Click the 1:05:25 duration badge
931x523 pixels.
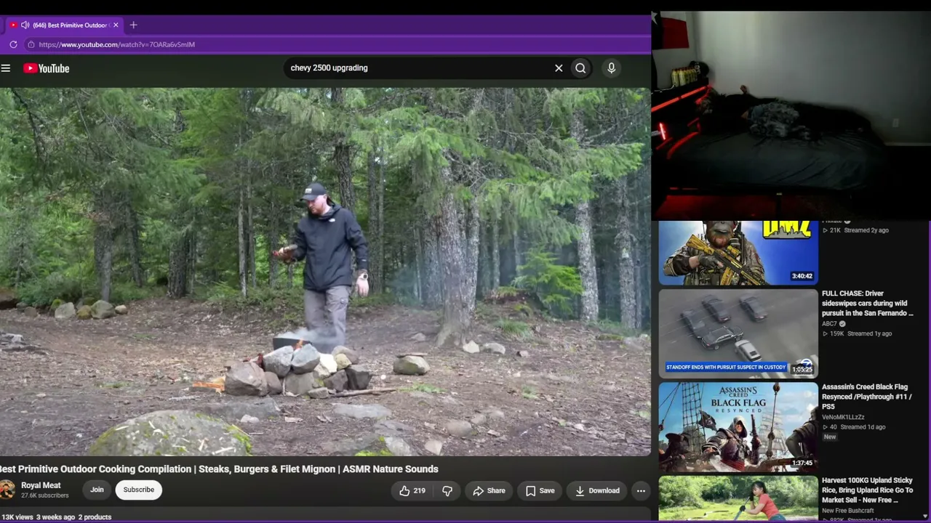802,370
